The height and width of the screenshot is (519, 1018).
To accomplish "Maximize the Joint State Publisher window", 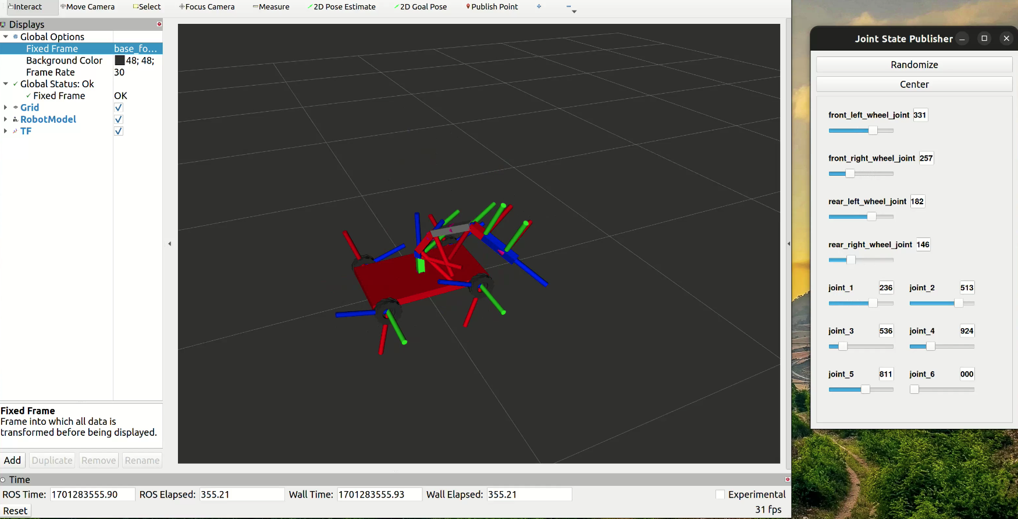I will coord(984,38).
